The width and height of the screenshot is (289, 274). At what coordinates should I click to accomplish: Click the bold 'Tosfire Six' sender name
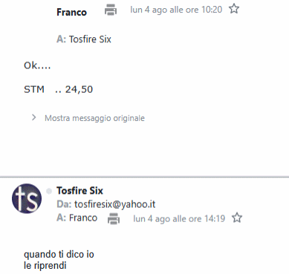click(x=79, y=191)
